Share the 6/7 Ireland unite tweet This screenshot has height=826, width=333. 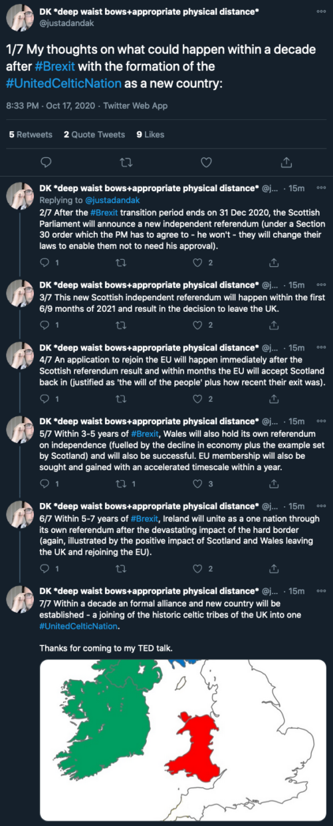(274, 569)
